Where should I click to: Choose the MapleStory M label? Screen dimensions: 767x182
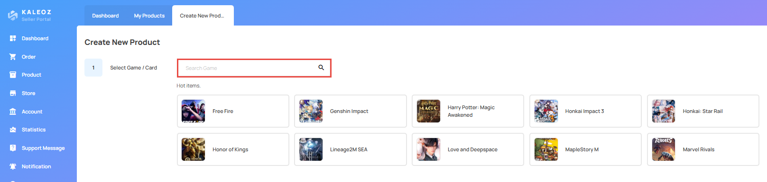pos(582,149)
